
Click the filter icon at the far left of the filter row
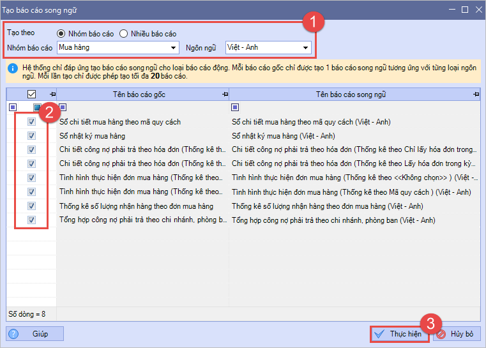(x=13, y=107)
